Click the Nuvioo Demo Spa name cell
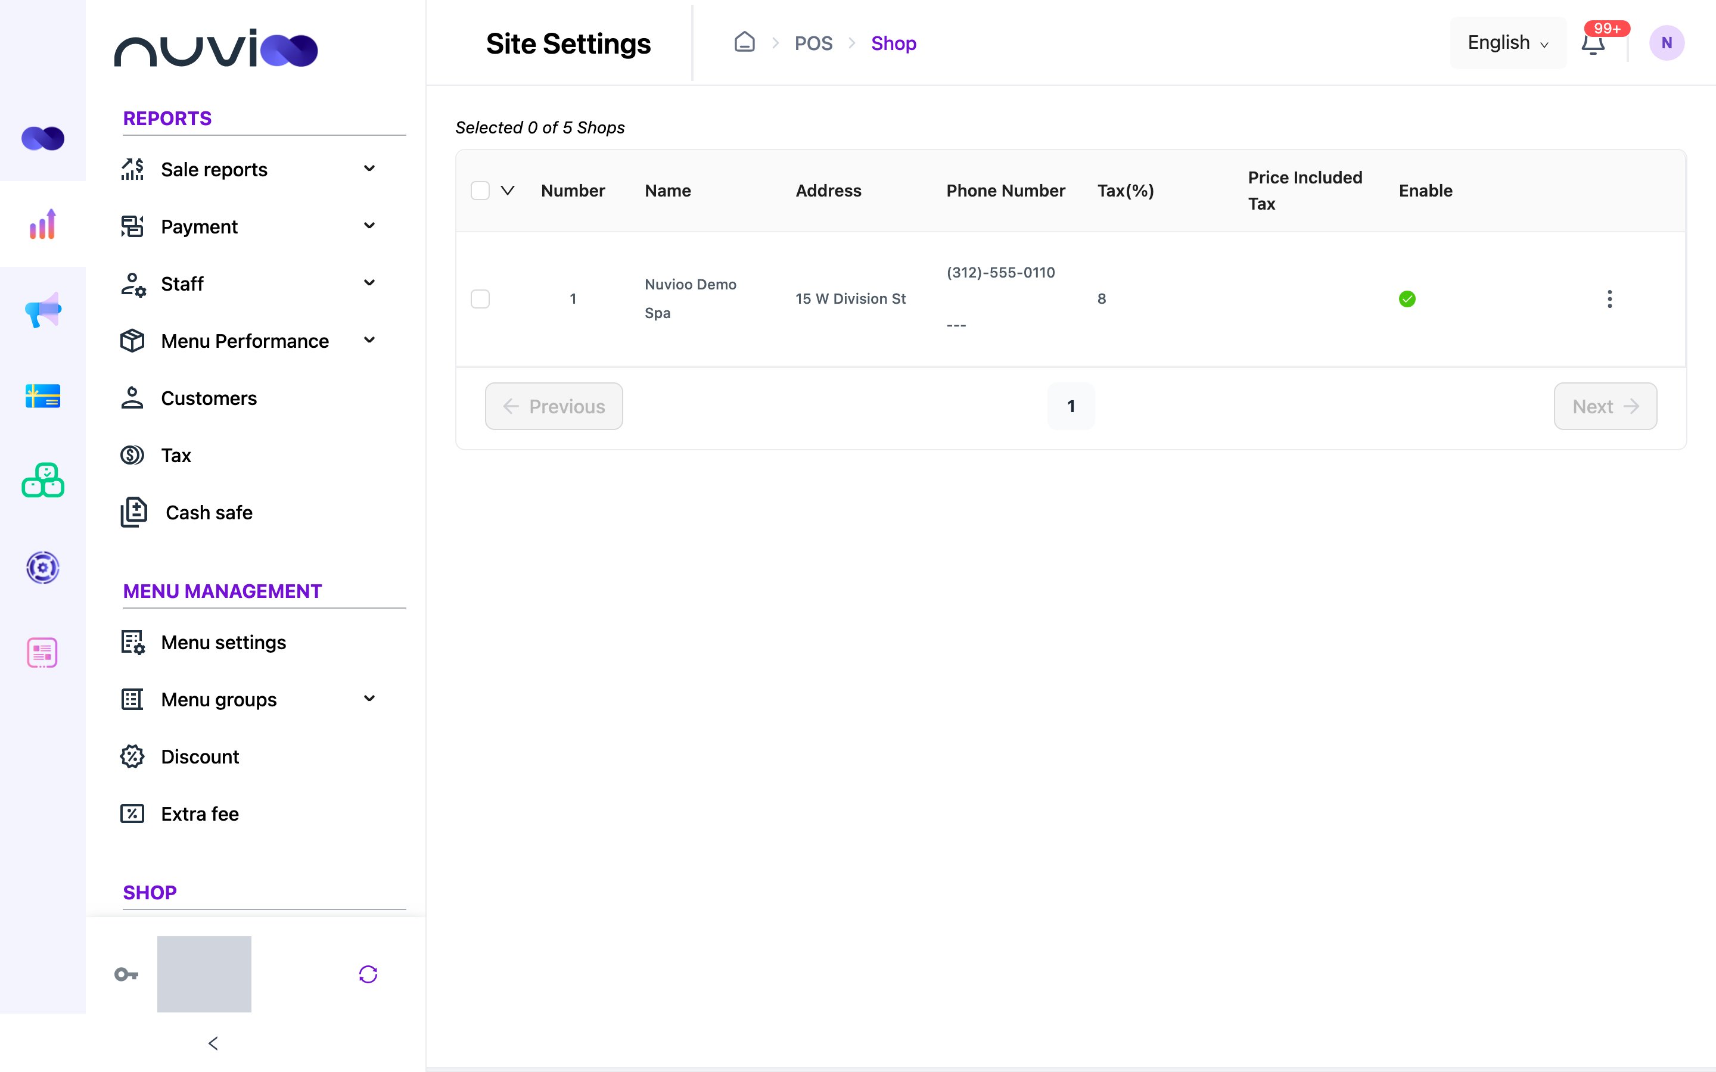 coord(691,298)
